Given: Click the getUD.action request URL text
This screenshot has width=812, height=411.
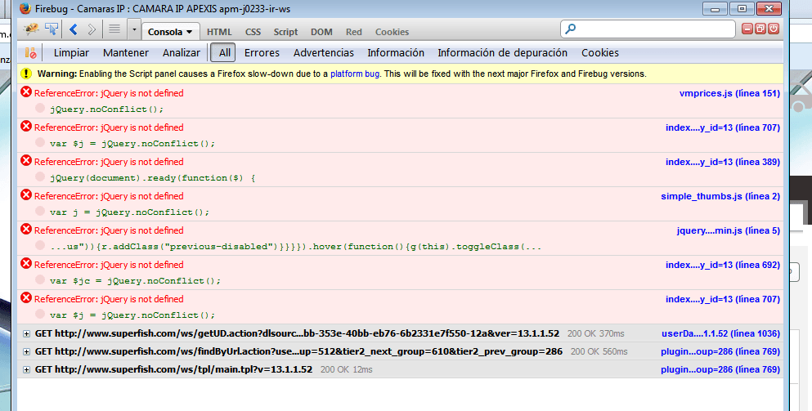Looking at the screenshot, I should click(298, 334).
